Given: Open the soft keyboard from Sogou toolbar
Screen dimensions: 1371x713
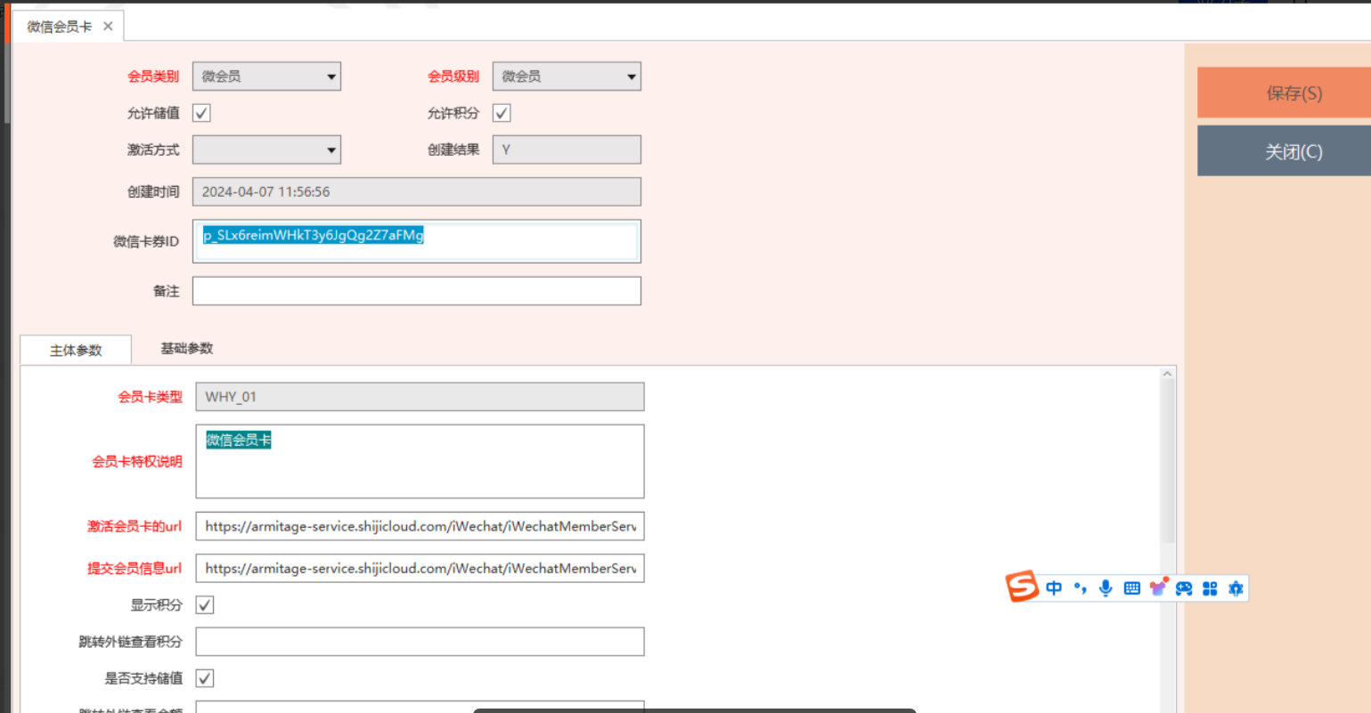Looking at the screenshot, I should click(x=1131, y=588).
